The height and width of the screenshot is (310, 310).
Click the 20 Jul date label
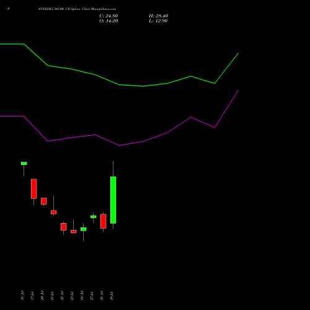(42, 295)
